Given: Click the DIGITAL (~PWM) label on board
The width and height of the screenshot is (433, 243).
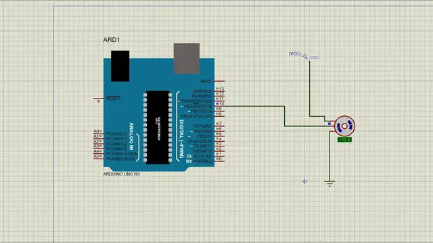Looking at the screenshot, I should tap(181, 139).
